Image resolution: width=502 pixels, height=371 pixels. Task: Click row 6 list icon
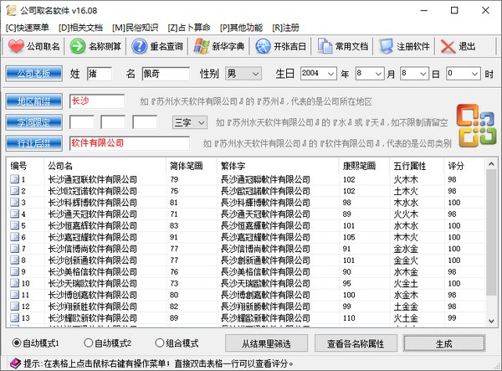[x=15, y=236]
